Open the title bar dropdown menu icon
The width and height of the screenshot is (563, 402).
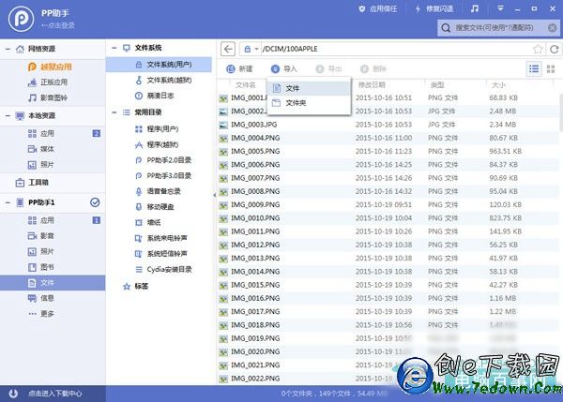pos(500,8)
